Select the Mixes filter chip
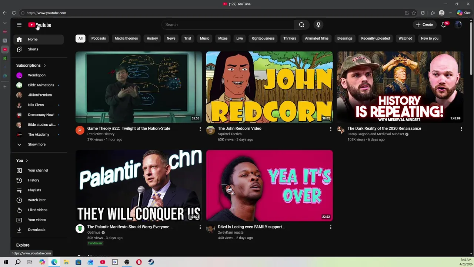Image resolution: width=474 pixels, height=267 pixels. pos(223,39)
